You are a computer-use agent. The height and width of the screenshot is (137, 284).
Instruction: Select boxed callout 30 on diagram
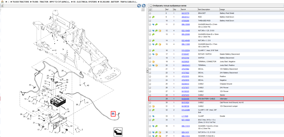point(44,90)
